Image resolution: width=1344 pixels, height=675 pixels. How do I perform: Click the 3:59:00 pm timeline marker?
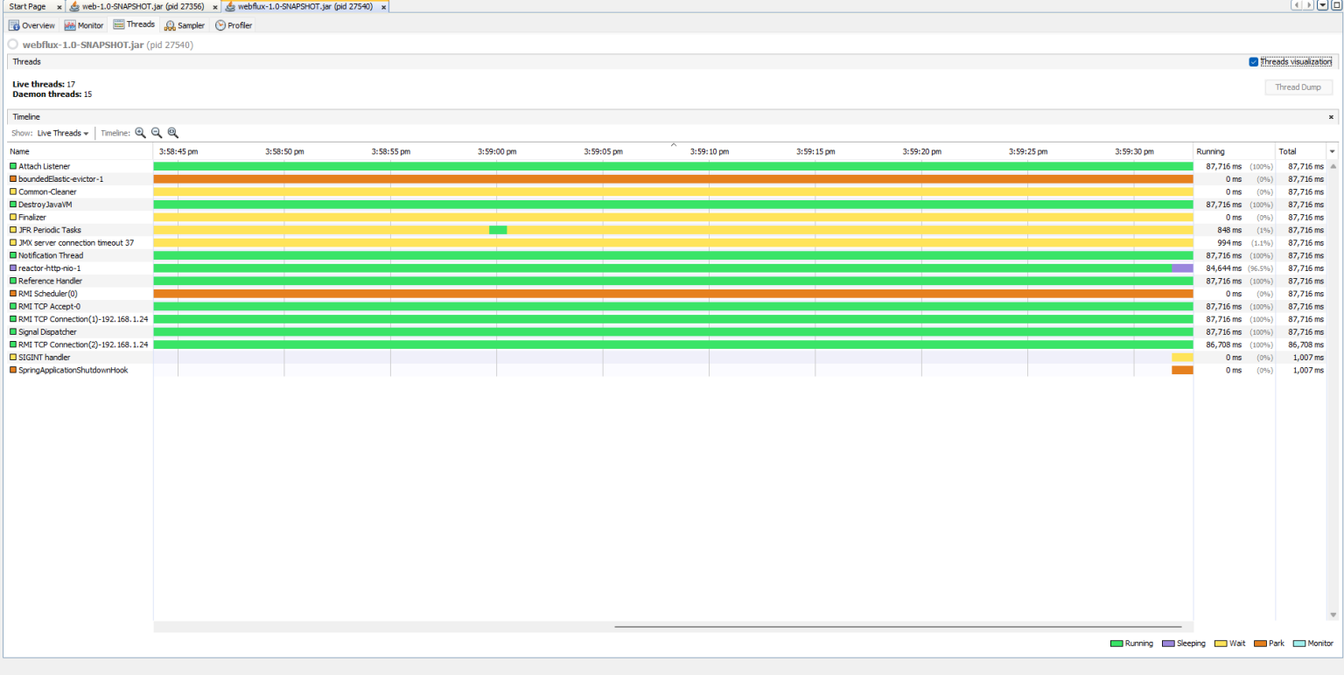click(x=497, y=152)
